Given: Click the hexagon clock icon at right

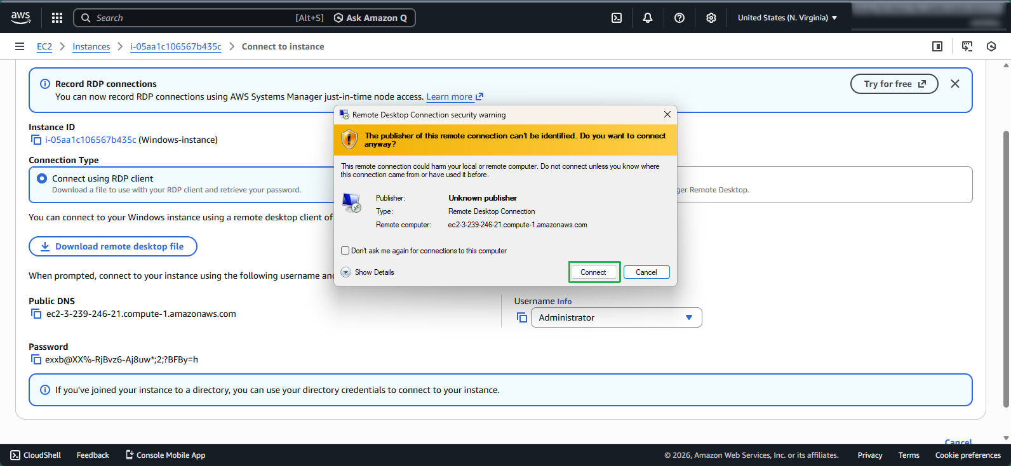Looking at the screenshot, I should [991, 46].
